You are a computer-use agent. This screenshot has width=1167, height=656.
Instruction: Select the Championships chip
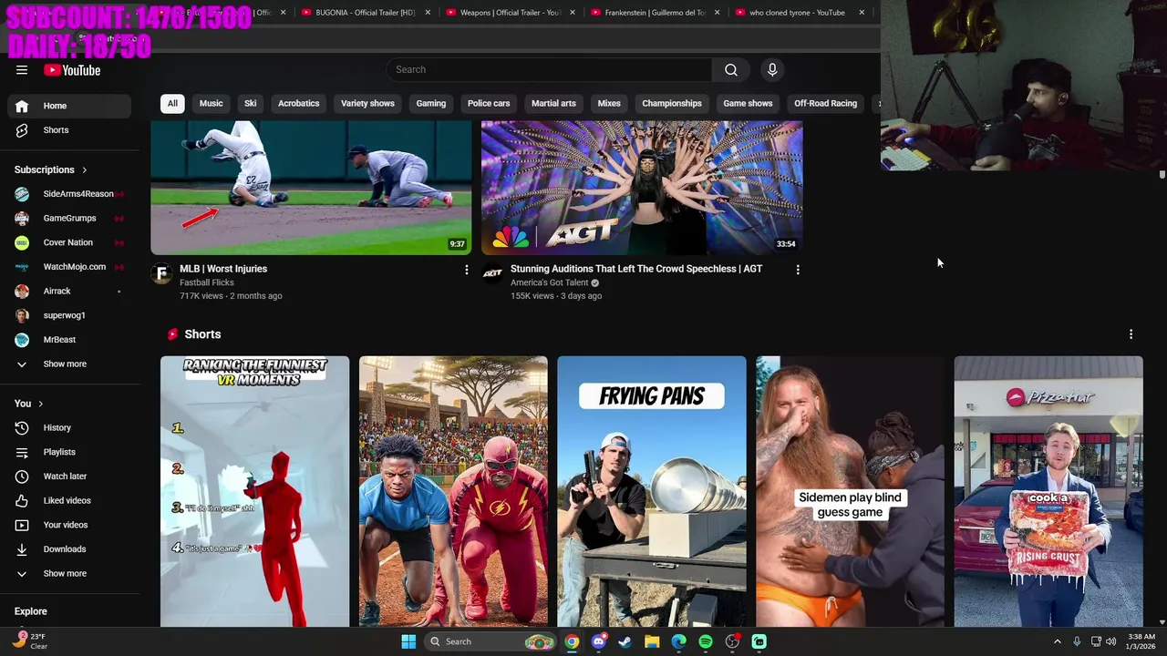[x=672, y=103]
